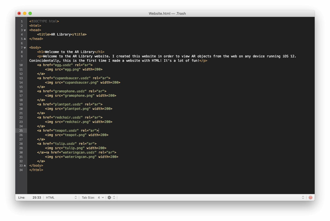330x221 pixels.
Task: Click line number 25 in the gutter
Action: pos(21,131)
